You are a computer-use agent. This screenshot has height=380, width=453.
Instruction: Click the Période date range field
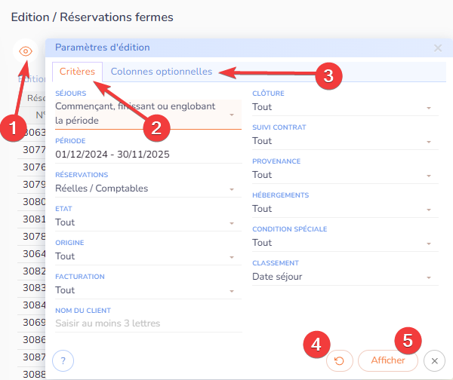pyautogui.click(x=147, y=155)
